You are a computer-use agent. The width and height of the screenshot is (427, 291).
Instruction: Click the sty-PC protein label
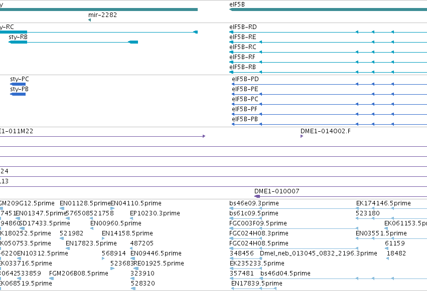20,79
